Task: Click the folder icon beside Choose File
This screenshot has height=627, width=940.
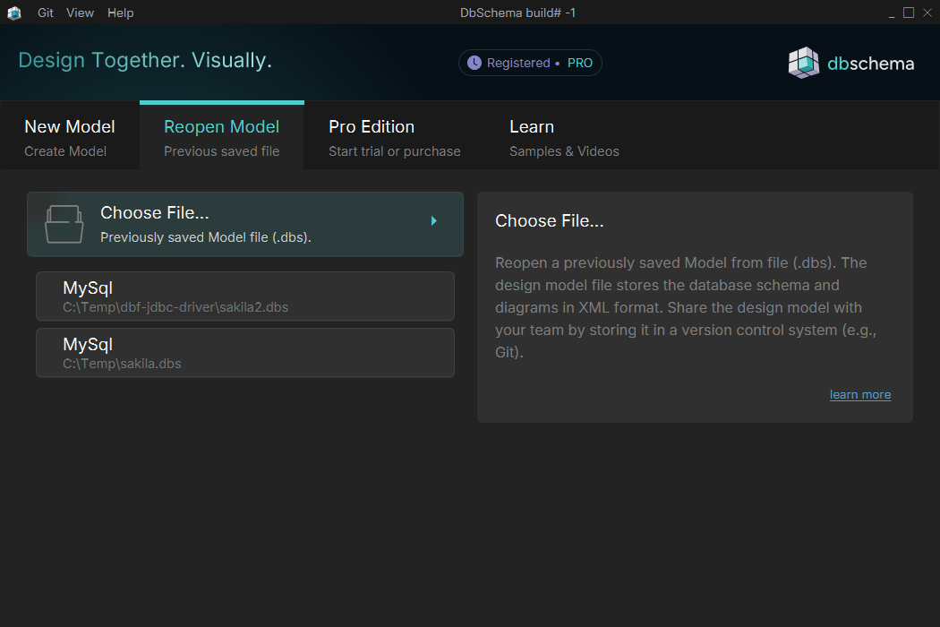Action: (64, 225)
